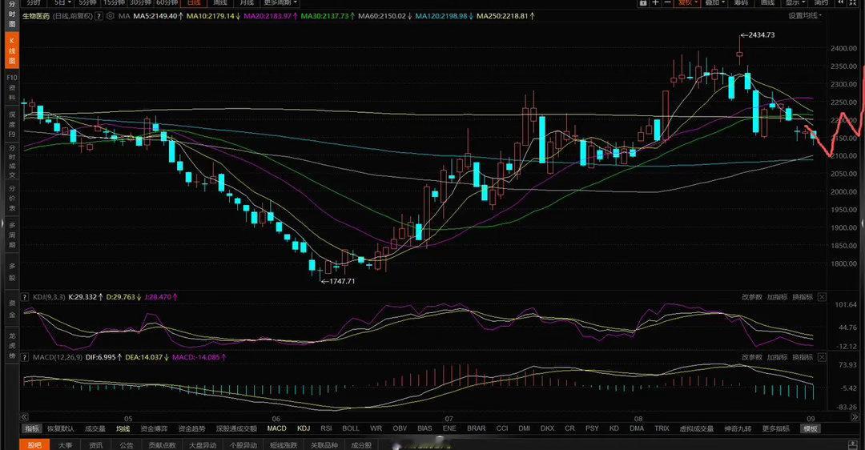
Task: Open 分价表 in the left sidebar
Action: 11,198
